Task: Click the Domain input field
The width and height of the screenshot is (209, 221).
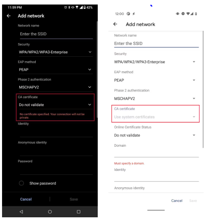Action: [x=156, y=153]
